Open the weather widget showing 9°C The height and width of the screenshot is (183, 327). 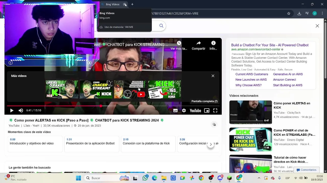pyautogui.click(x=15, y=178)
